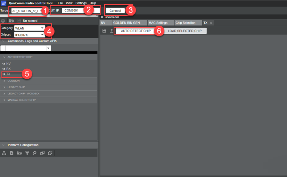Switch to the MAC Settings tab

[161, 23]
